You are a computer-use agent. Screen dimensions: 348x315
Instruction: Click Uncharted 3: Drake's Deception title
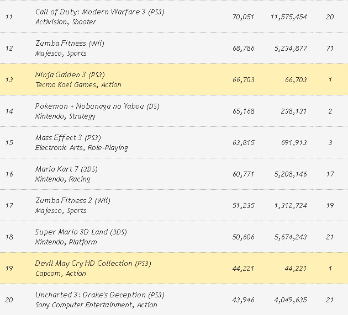coord(98,295)
